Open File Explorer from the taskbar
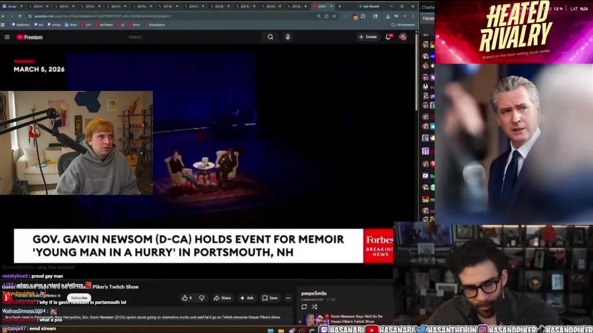 (281, 330)
